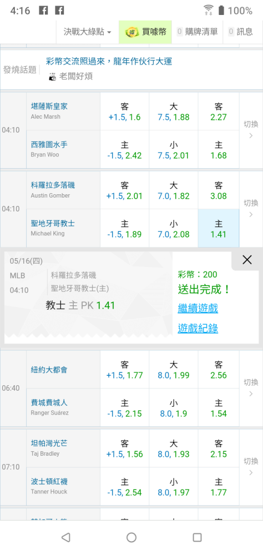Select 小 8.0, 1.97 for 波士頓紅襪
This screenshot has height=555, width=263.
(174, 486)
